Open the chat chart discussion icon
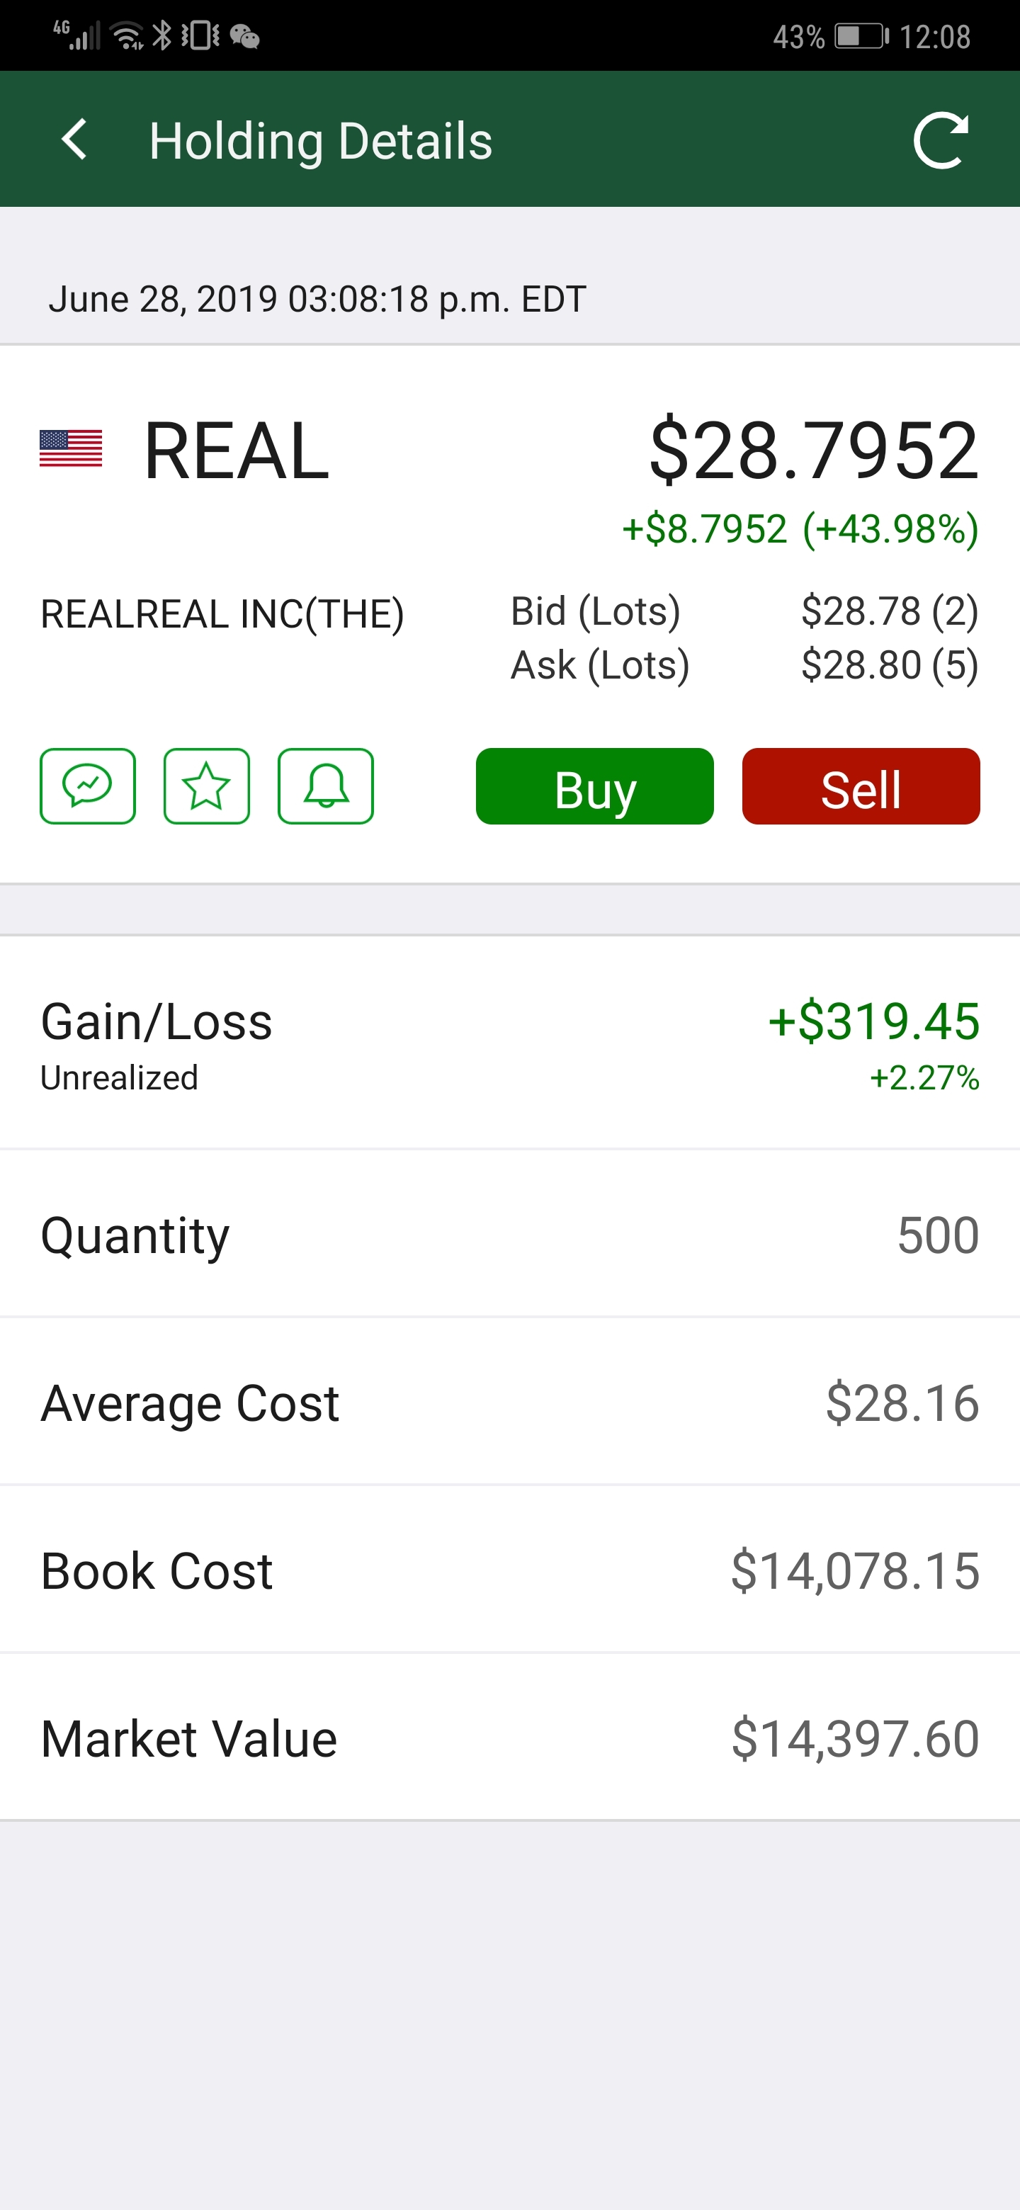Screen dimensions: 1020x2210 click(88, 786)
